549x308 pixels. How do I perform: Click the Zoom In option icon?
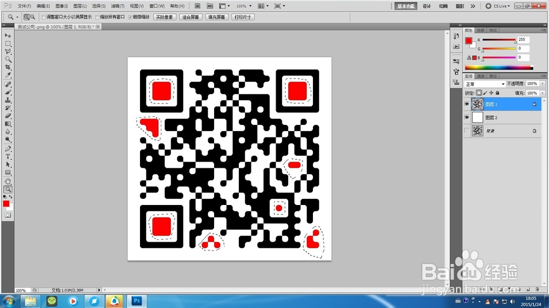[x=26, y=17]
